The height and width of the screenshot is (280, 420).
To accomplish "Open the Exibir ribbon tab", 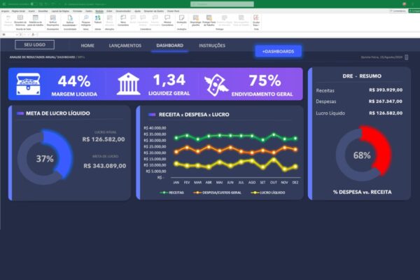I will [x=109, y=11].
